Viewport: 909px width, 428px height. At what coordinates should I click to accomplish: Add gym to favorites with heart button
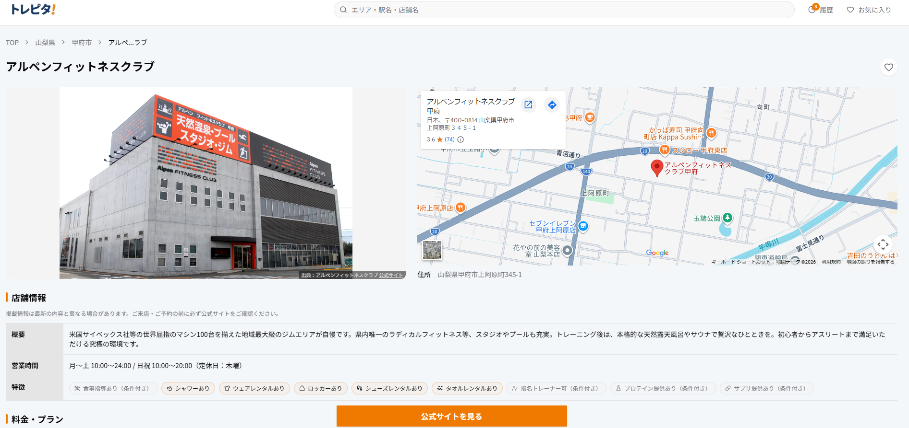click(888, 67)
